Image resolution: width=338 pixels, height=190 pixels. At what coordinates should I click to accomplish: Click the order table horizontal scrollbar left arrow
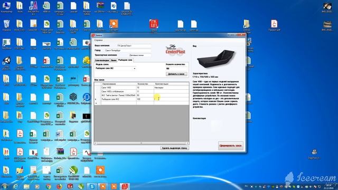tap(96, 143)
